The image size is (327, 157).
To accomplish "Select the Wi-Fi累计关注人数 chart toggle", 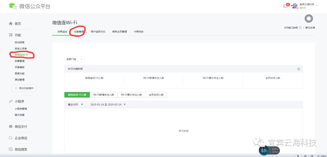I will tap(131, 95).
